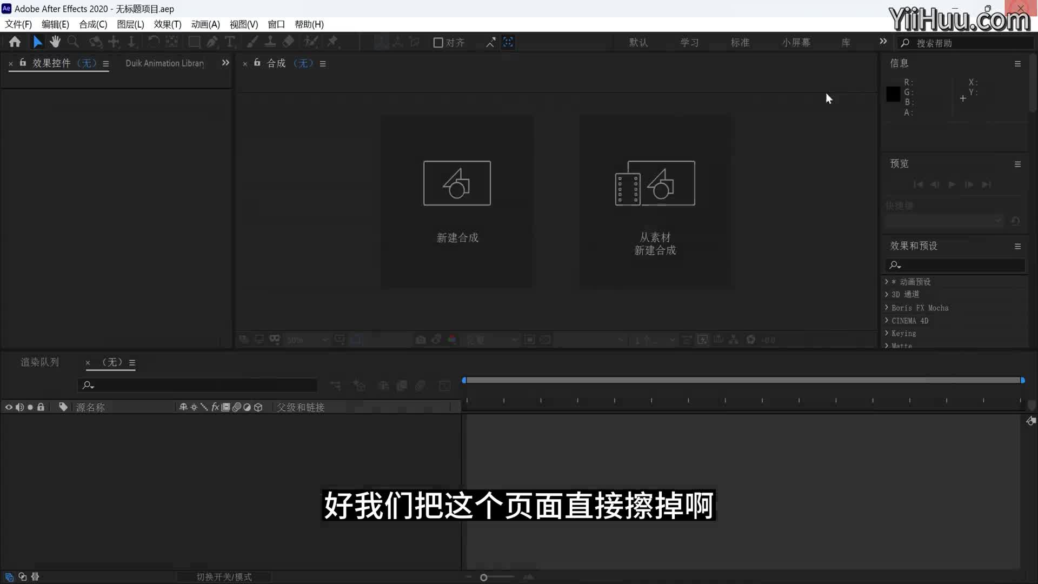1038x584 pixels.
Task: Expand the 3D 通道 effects category
Action: click(x=887, y=294)
